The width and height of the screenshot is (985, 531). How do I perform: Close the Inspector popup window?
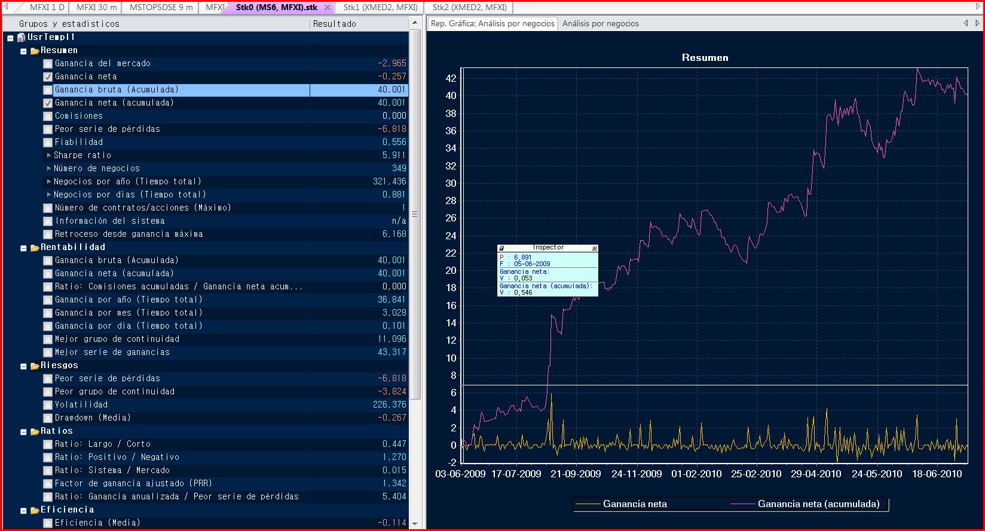pyautogui.click(x=594, y=248)
